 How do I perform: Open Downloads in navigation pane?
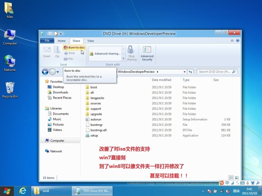coord(58,92)
